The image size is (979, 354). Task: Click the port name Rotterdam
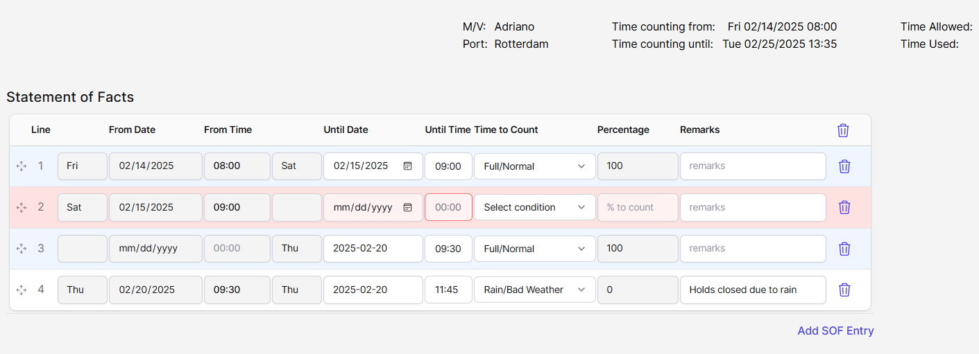[x=521, y=44]
